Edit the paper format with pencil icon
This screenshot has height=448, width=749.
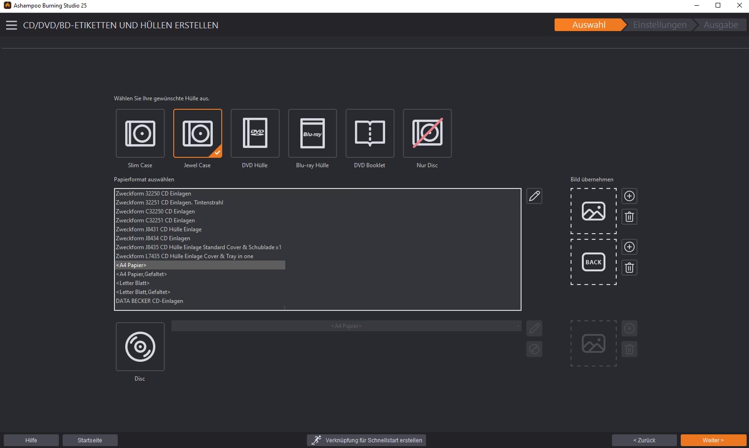(534, 196)
